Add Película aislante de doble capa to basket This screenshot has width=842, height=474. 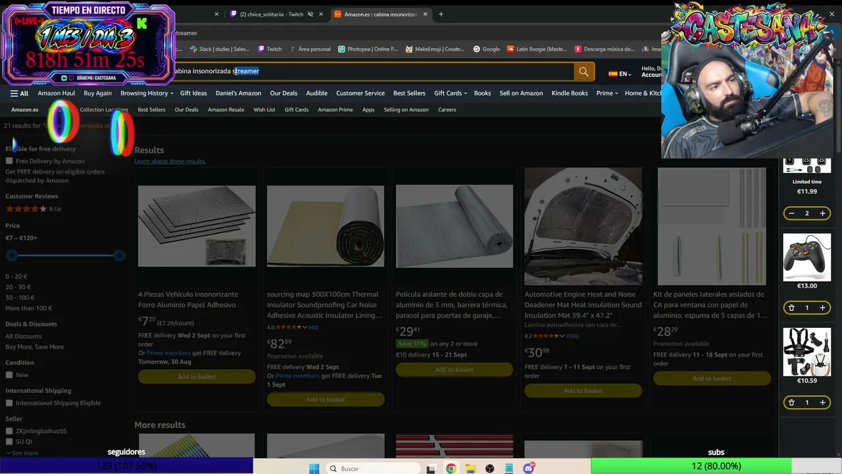click(x=455, y=369)
